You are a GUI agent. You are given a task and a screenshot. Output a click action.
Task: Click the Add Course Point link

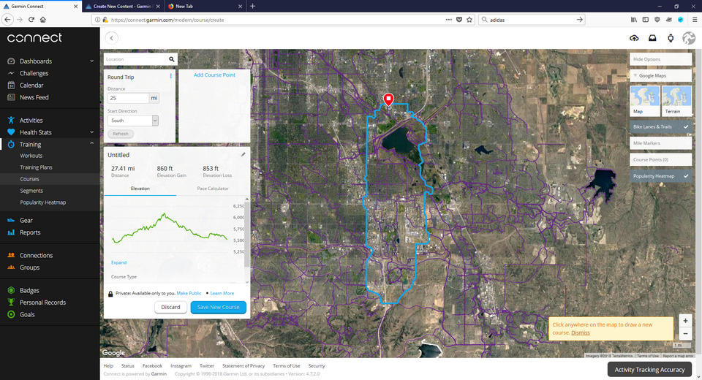point(214,75)
